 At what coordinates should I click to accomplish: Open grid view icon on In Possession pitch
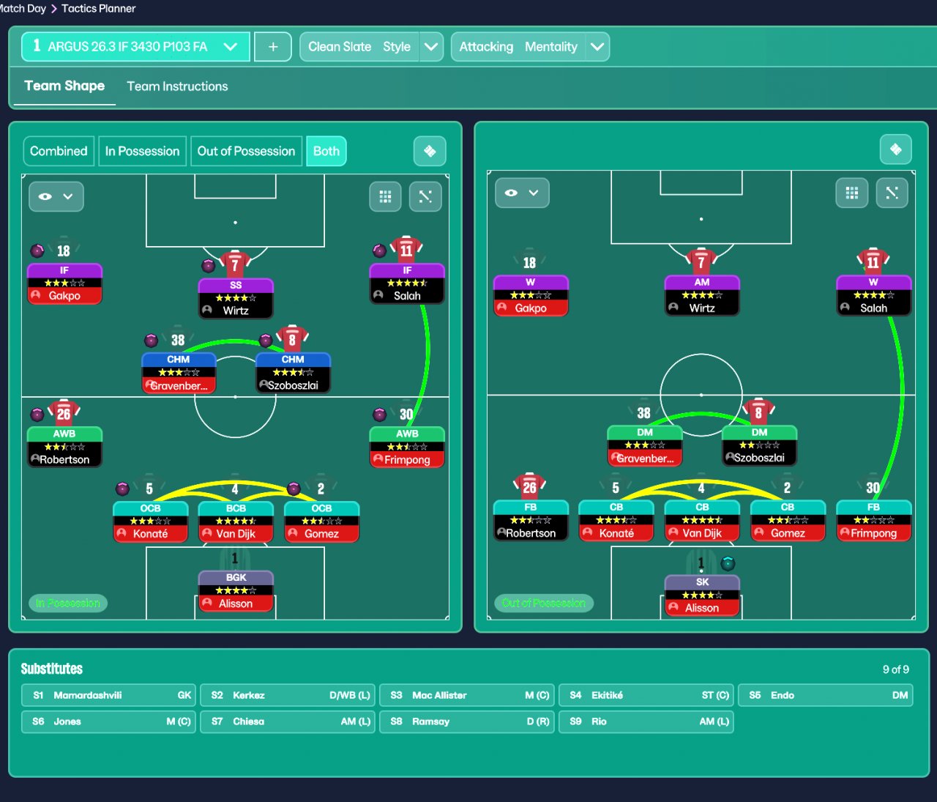tap(385, 196)
